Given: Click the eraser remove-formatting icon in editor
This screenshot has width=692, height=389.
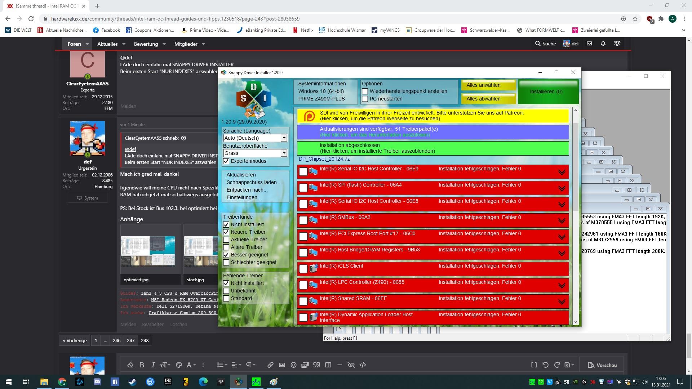Looking at the screenshot, I should pos(130,365).
